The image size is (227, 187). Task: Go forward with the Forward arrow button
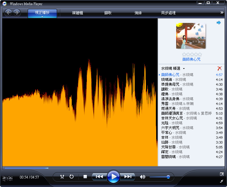pyautogui.click(x=17, y=13)
